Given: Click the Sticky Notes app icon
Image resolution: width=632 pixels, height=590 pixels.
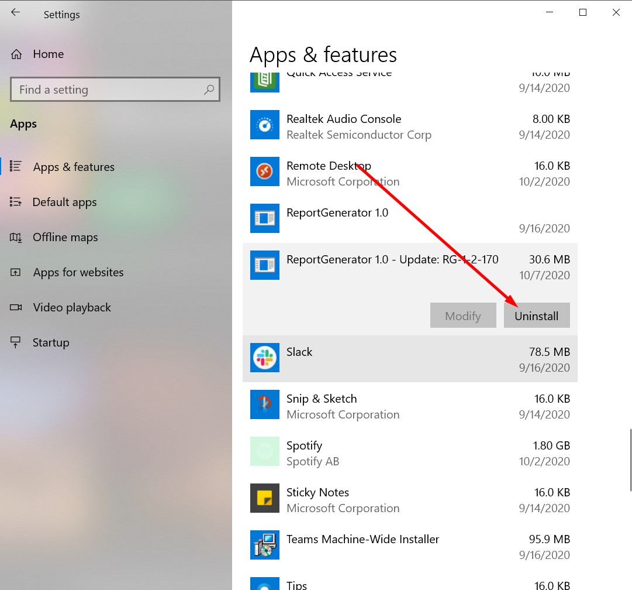Looking at the screenshot, I should [264, 498].
